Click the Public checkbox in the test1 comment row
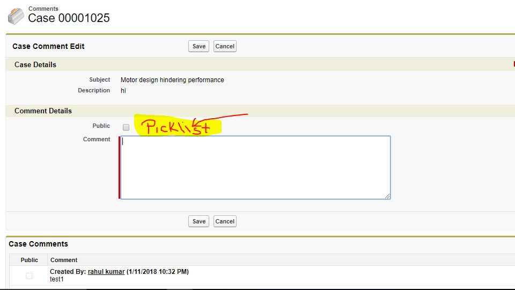This screenshot has width=515, height=290. [29, 275]
